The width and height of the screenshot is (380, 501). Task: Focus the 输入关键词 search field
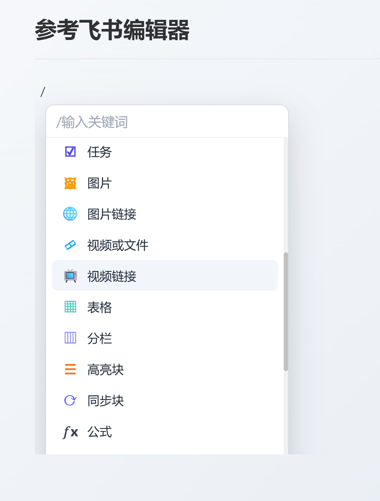[167, 122]
